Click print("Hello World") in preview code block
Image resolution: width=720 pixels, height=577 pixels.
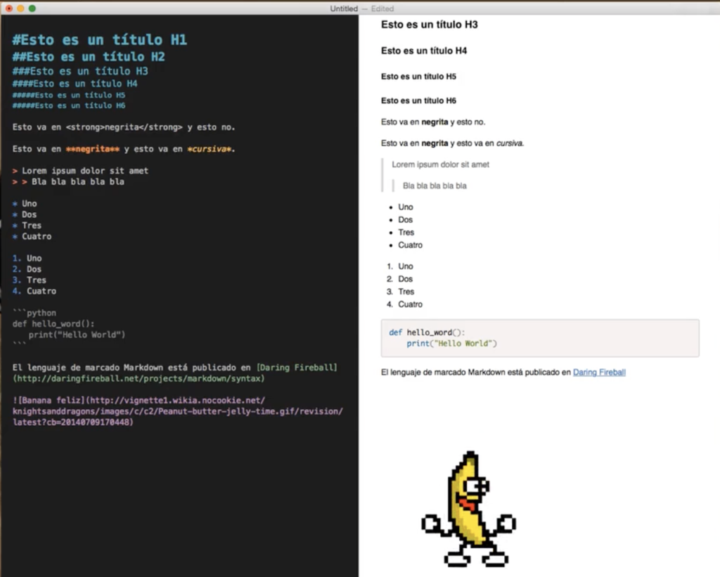coord(451,344)
